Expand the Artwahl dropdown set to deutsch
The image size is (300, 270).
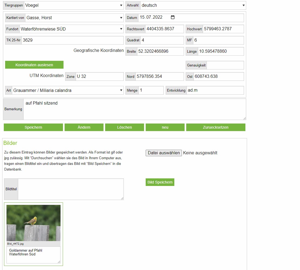pyautogui.click(x=193, y=5)
